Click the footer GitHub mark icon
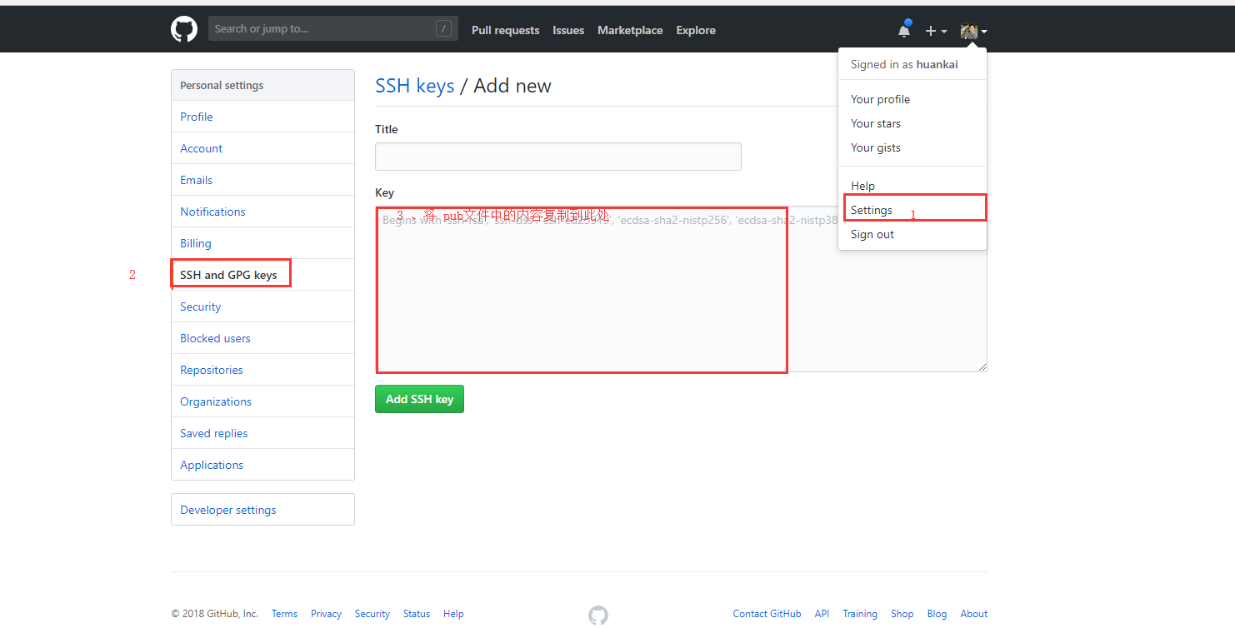This screenshot has width=1235, height=628. [x=597, y=616]
